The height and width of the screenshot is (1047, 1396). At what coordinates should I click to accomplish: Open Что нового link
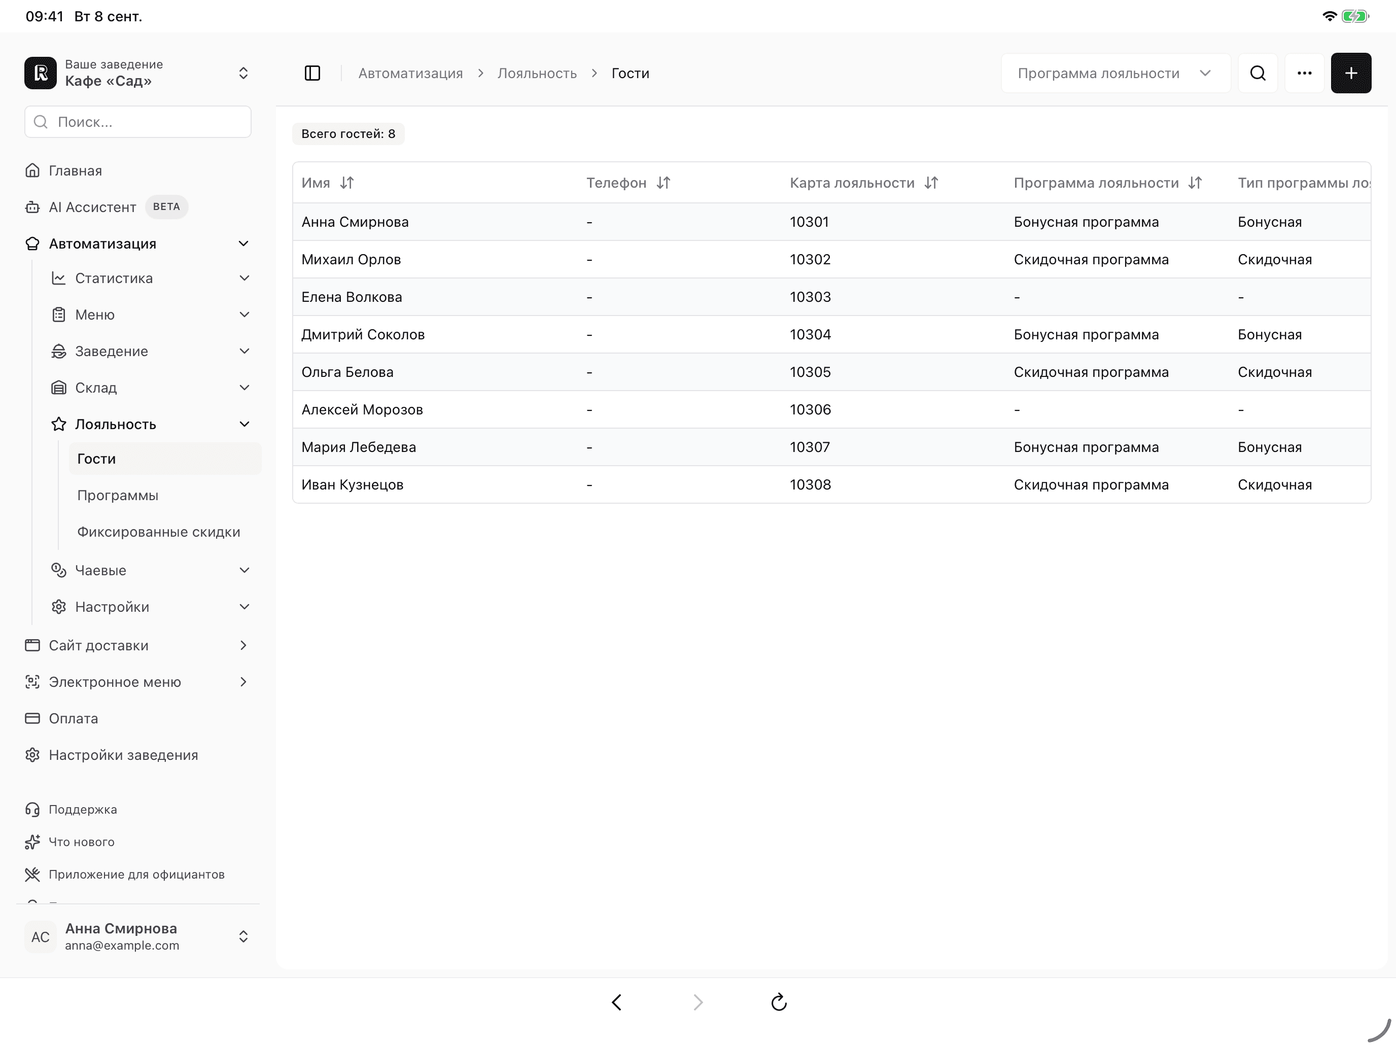click(x=137, y=842)
